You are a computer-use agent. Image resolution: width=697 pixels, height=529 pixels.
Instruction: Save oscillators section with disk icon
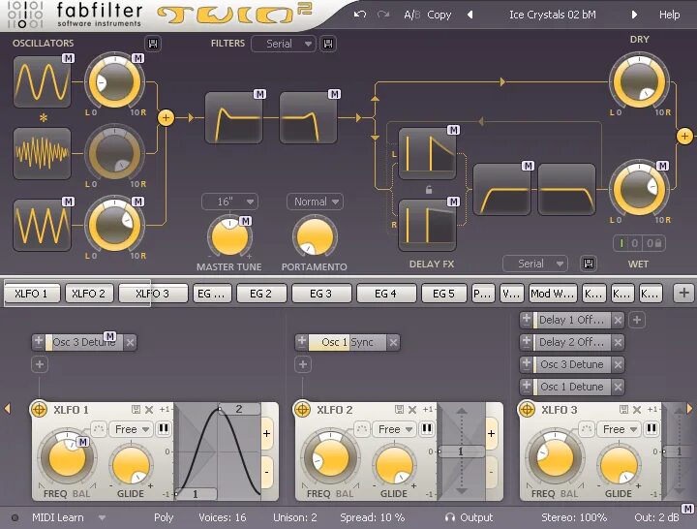coord(153,44)
